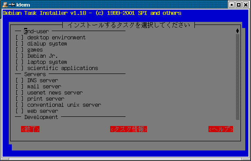Toggle the desktop environment checkbox
This screenshot has width=251, height=161.
coord(20,38)
